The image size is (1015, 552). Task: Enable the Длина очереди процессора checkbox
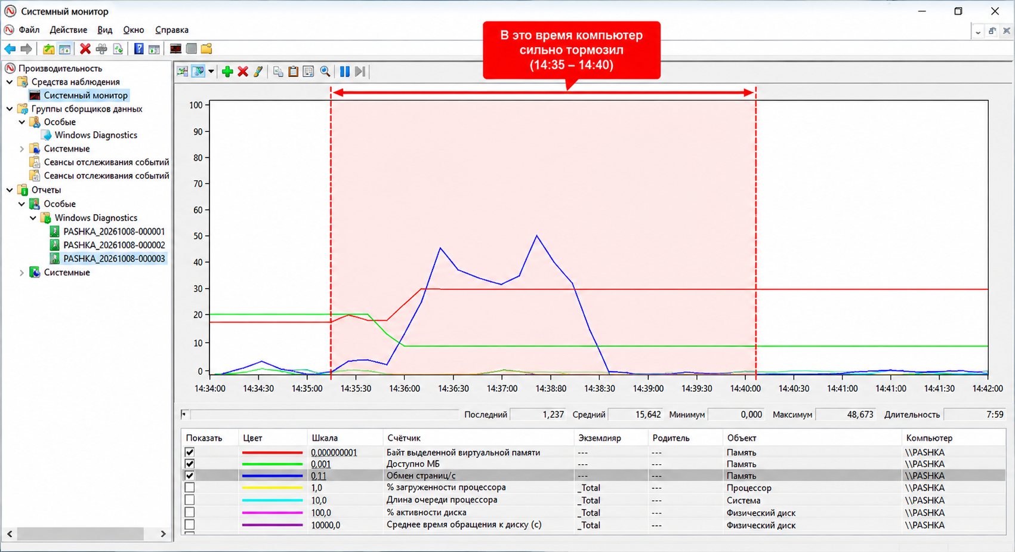190,500
